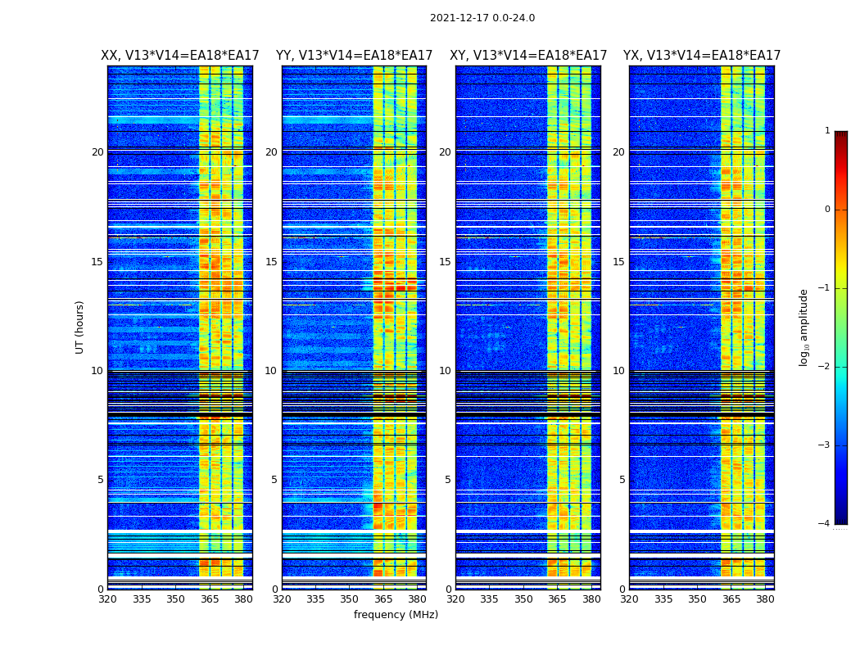Screen dimensions: 860x655
Task: Click the YY, V13*V14=EA18*EA17 panel title
Action: pos(354,56)
